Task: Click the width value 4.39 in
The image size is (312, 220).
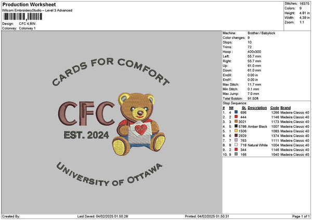Action: coord(304,18)
